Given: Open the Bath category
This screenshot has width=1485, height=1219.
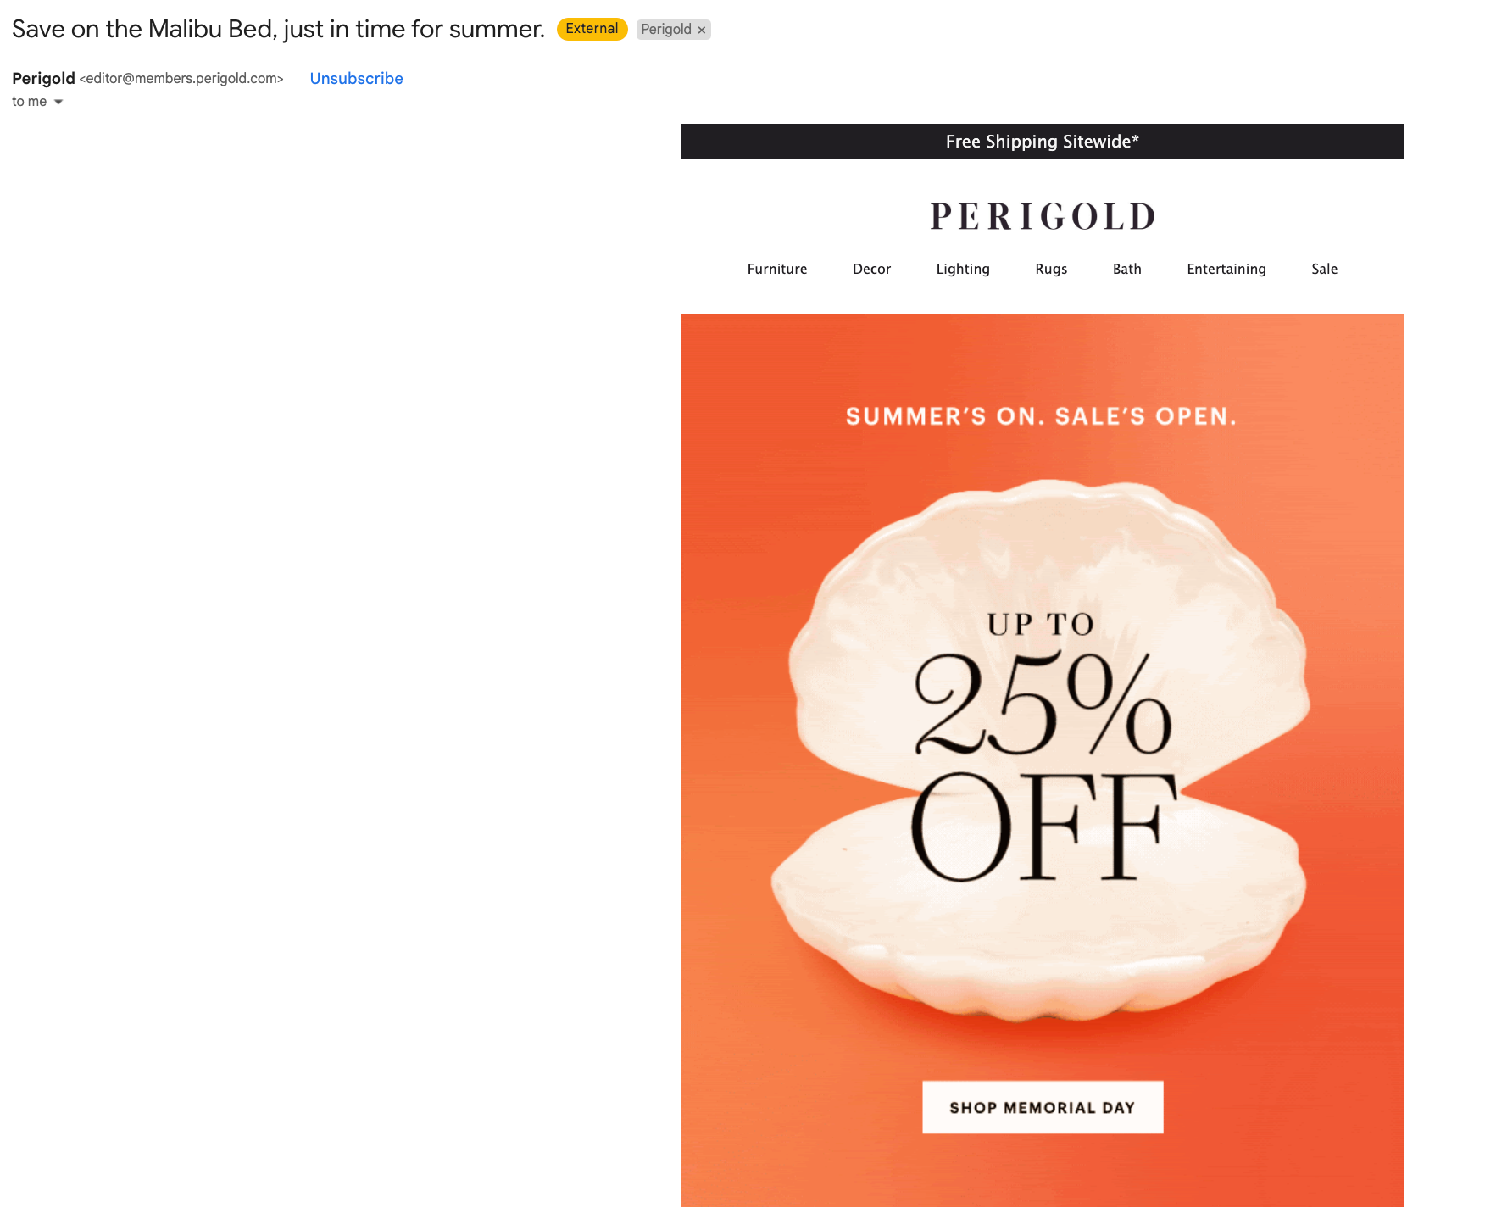Looking at the screenshot, I should click(1126, 269).
